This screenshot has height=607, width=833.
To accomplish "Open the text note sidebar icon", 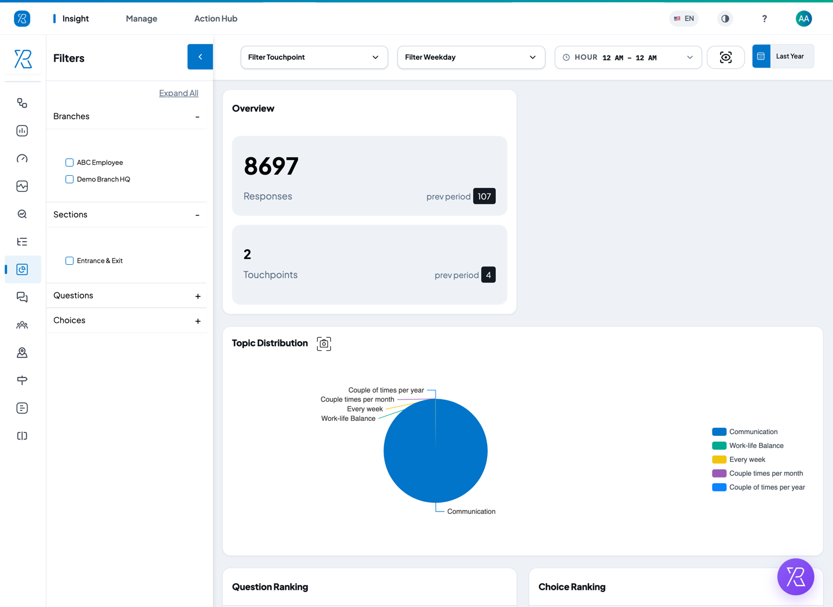I will pyautogui.click(x=22, y=408).
